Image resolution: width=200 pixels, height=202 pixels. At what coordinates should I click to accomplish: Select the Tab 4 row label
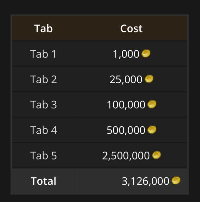coord(43,130)
